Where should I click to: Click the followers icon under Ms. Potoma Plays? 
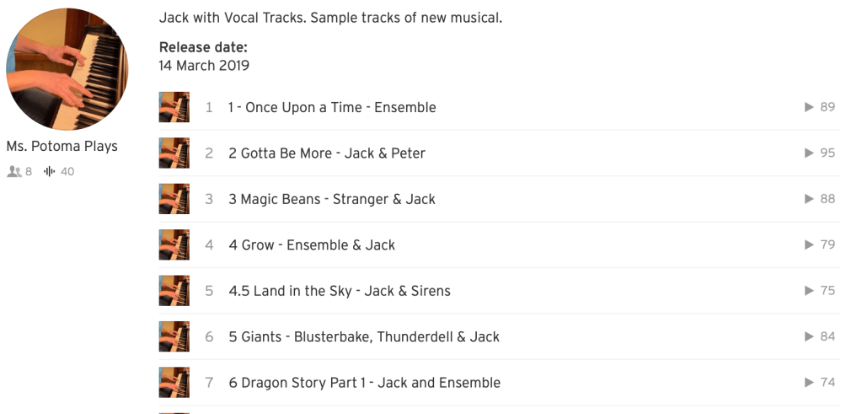(13, 172)
